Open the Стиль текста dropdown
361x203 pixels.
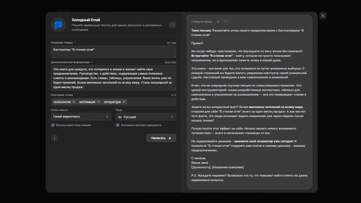point(81,116)
